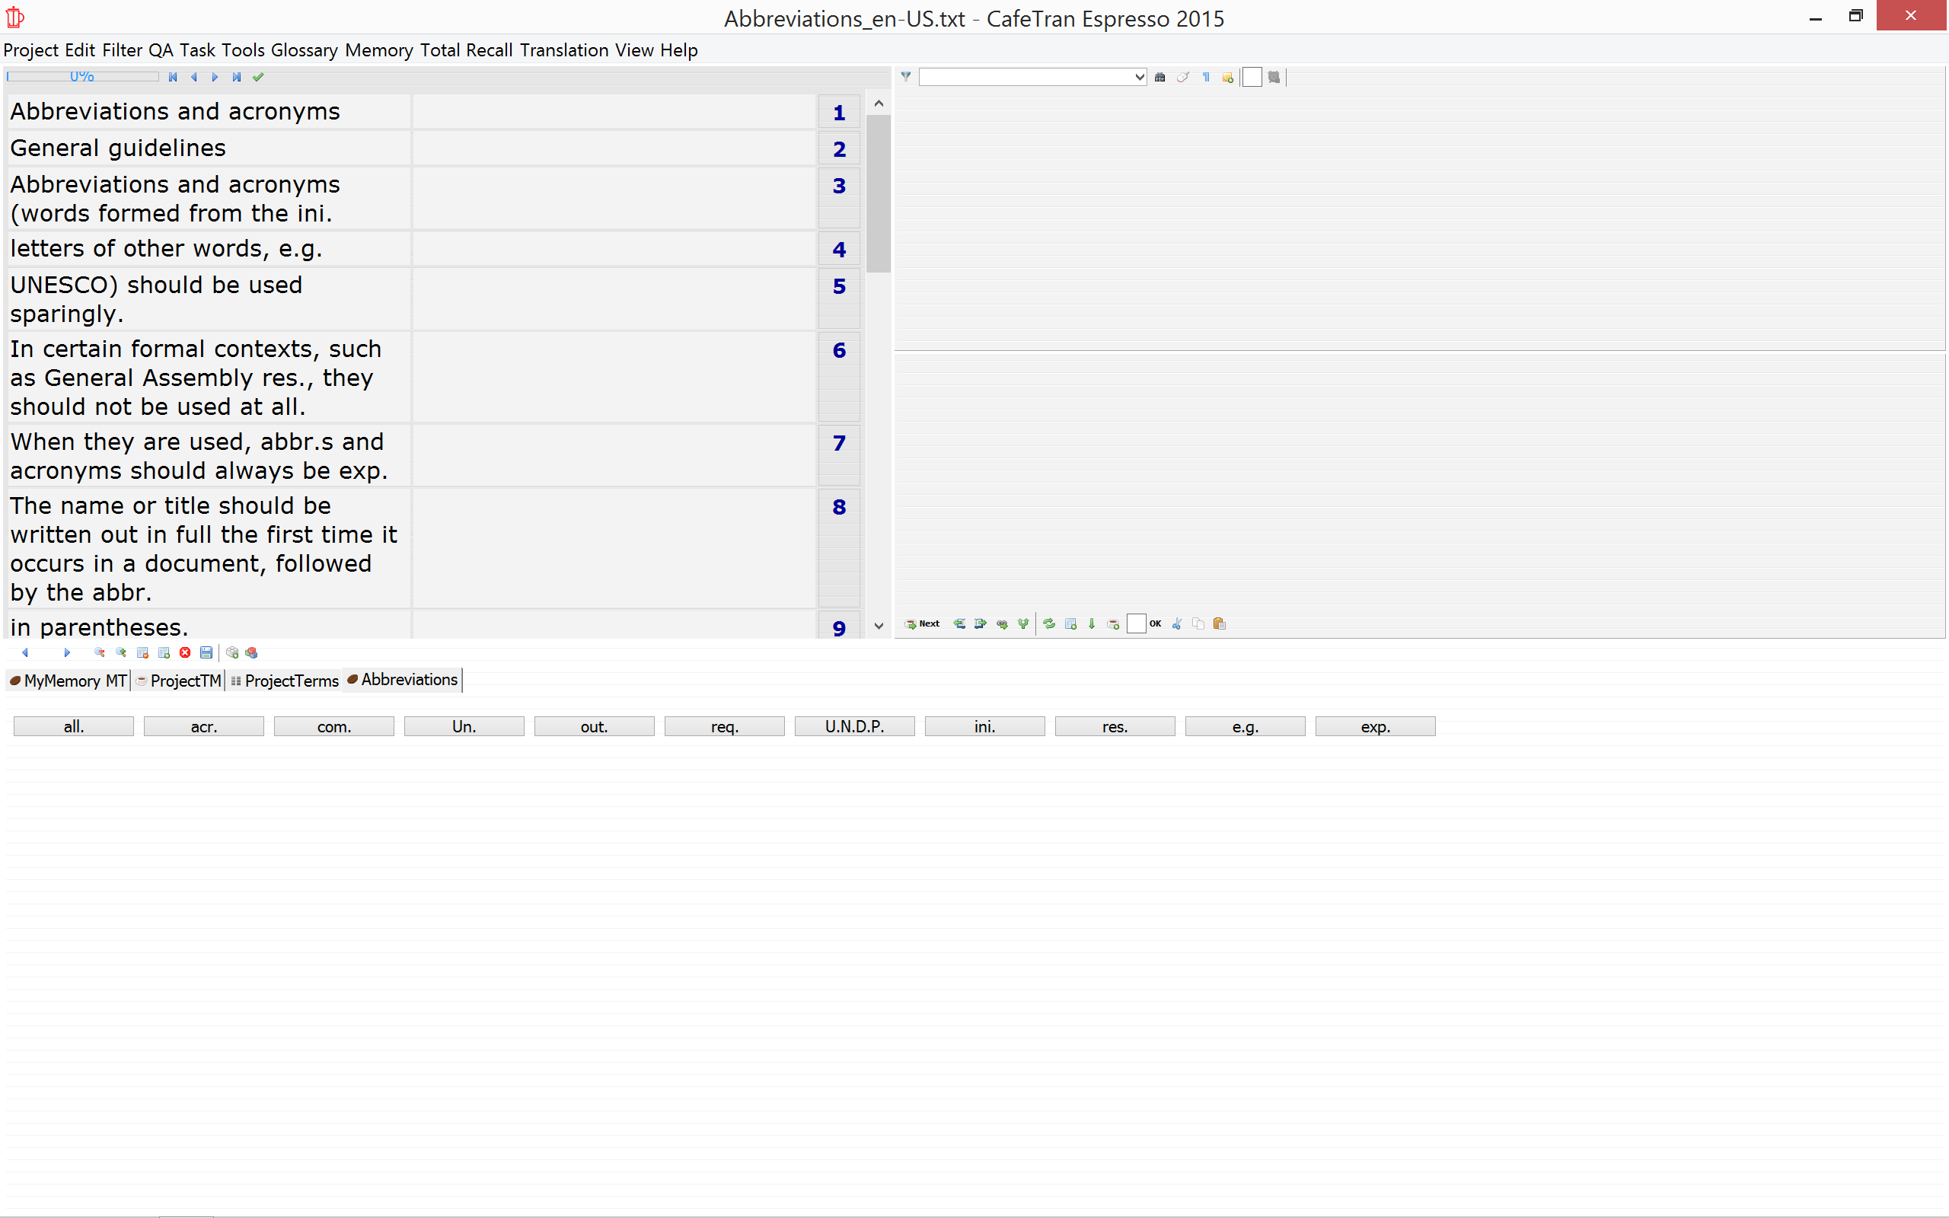Click the 0% translation progress bar
Image resolution: width=1949 pixels, height=1218 pixels.
click(x=82, y=77)
